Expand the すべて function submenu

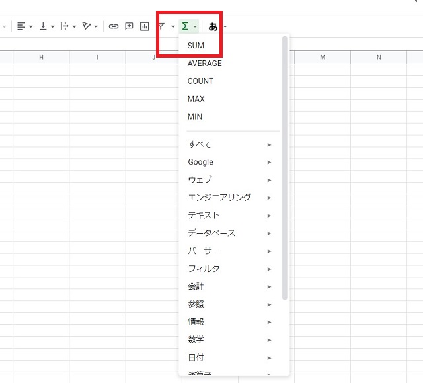click(231, 144)
